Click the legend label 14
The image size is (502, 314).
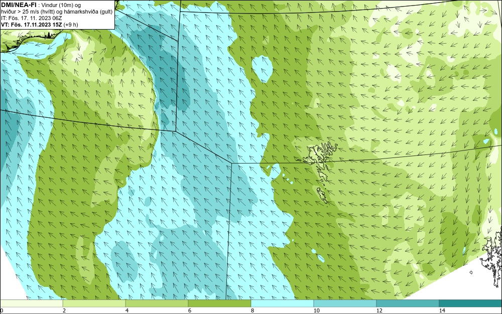[x=442, y=310]
